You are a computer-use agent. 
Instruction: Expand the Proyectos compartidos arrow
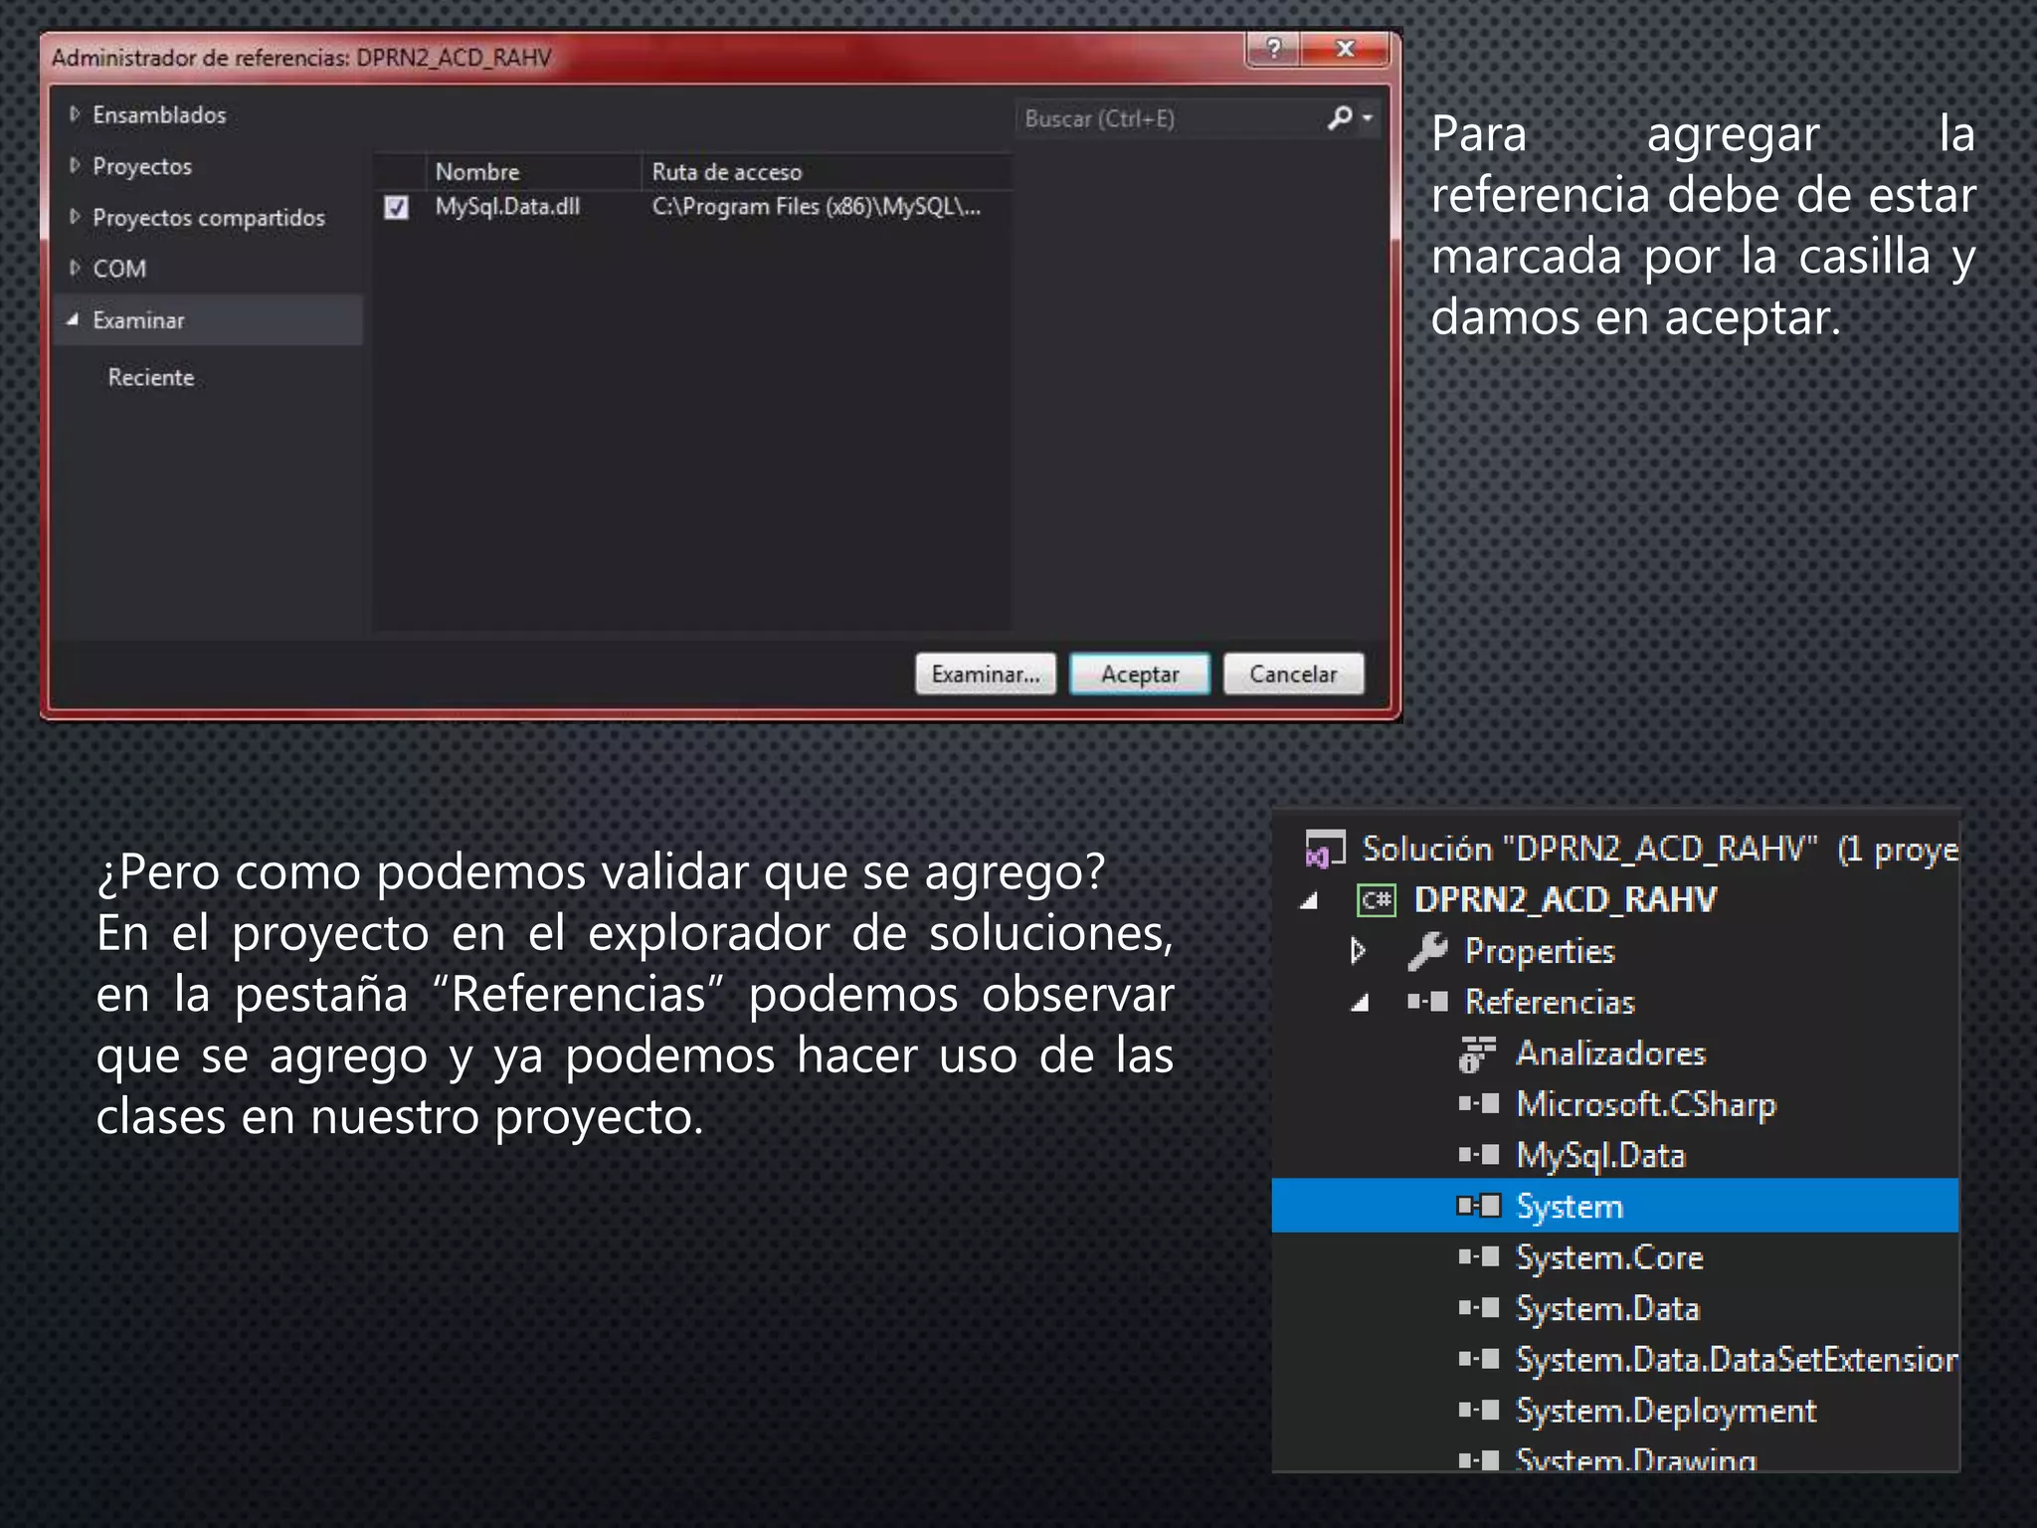point(75,216)
